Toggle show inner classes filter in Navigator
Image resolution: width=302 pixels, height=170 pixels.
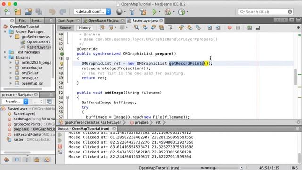coord(47,160)
